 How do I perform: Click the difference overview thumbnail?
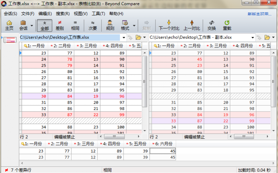[x=10, y=40]
